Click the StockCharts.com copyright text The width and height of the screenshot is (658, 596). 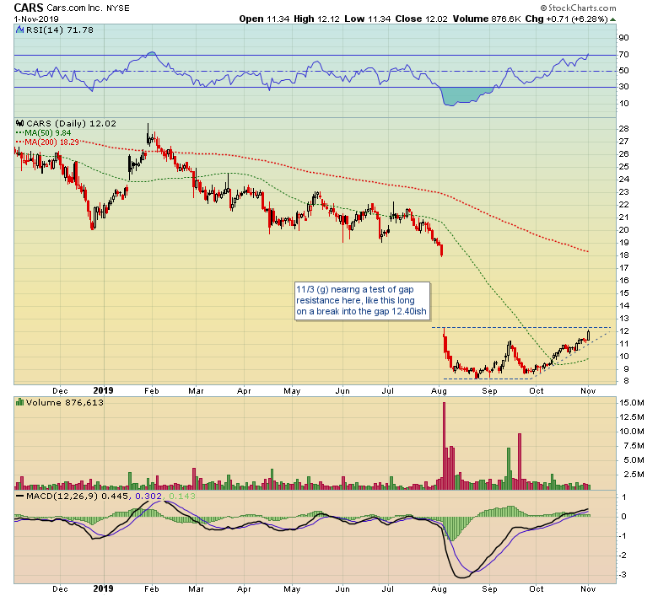click(578, 8)
